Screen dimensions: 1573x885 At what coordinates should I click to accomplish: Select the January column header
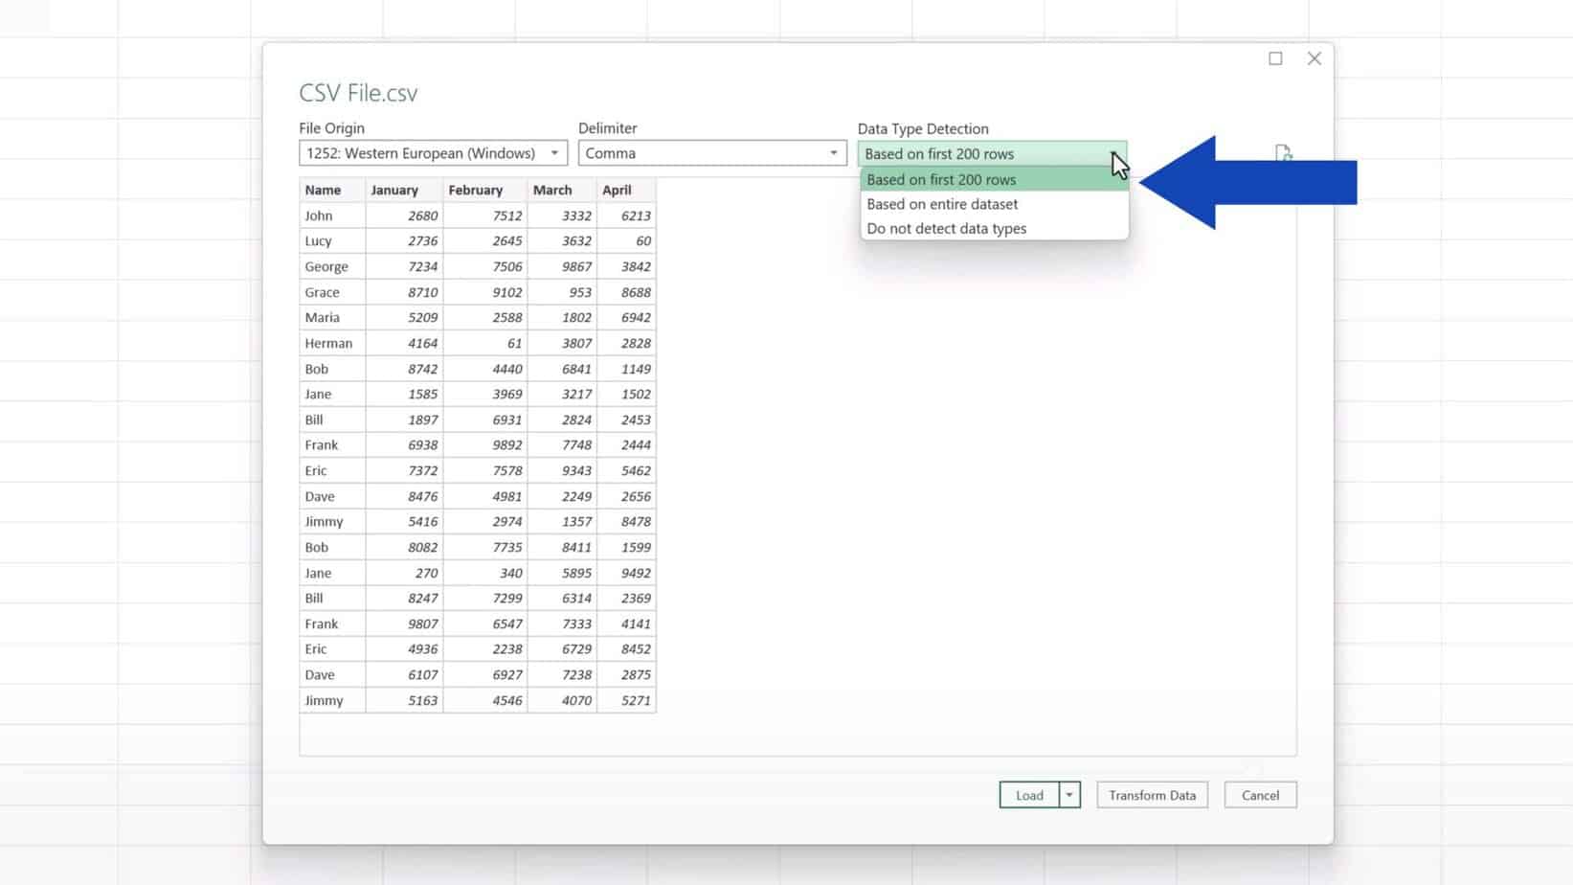point(395,190)
